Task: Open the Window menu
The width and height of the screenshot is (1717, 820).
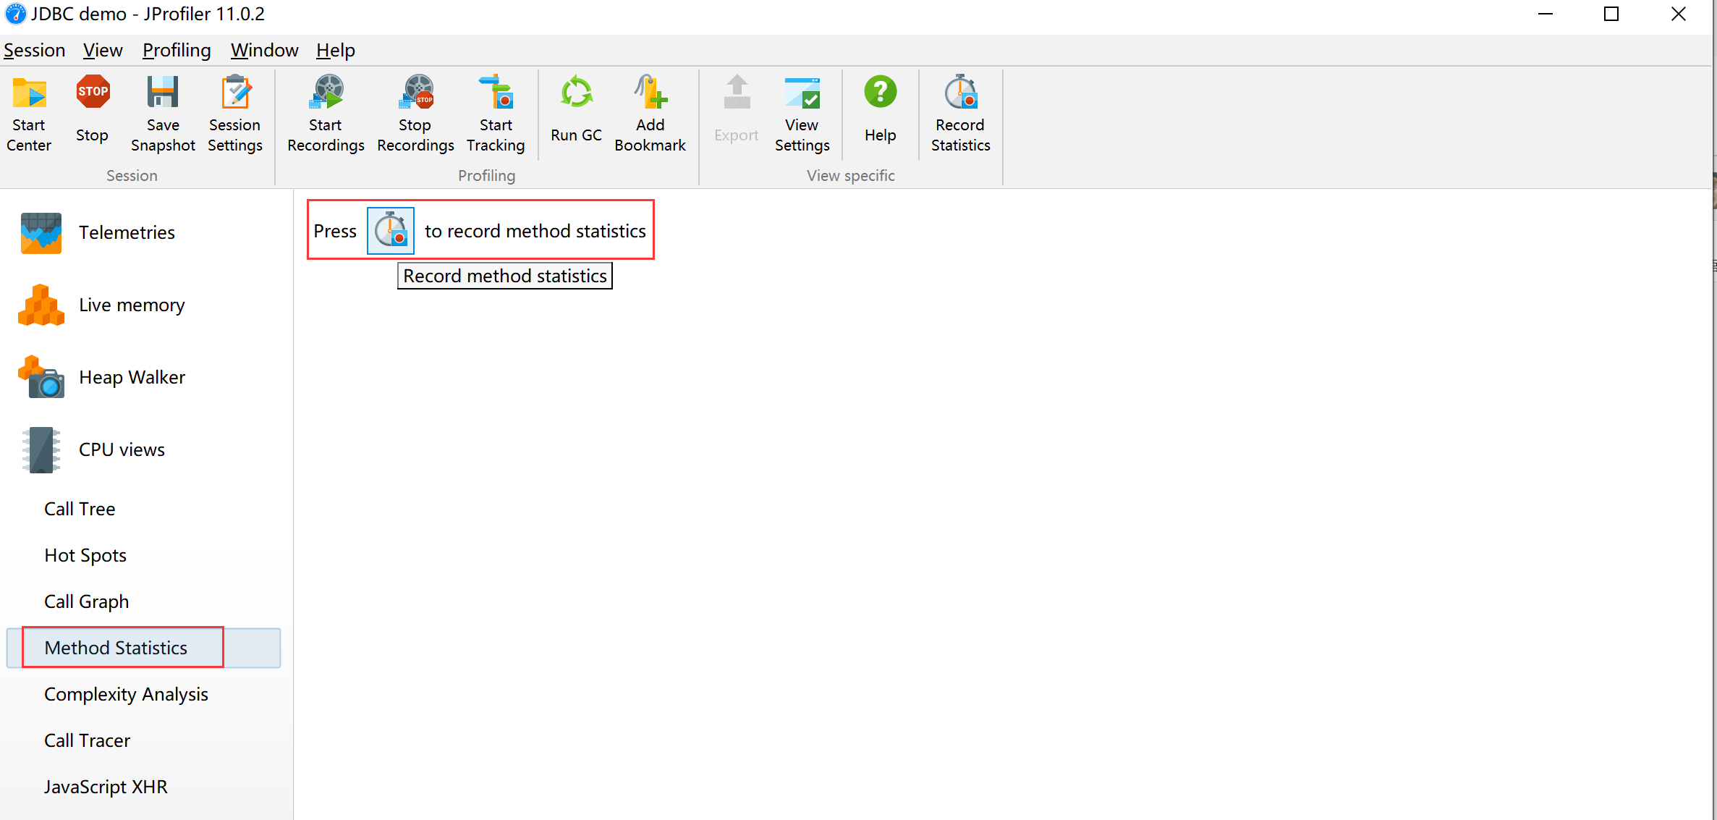Action: [264, 50]
